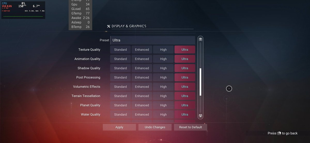Click the Awake 2:26 stat row
The width and height of the screenshot is (310, 143).
point(80,18)
